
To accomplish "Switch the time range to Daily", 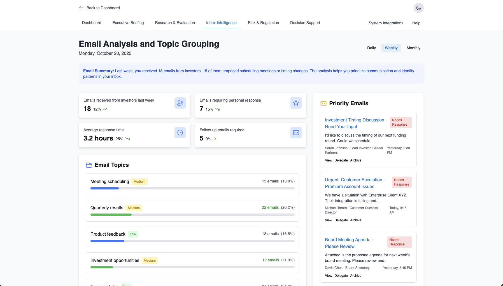I will click(371, 48).
